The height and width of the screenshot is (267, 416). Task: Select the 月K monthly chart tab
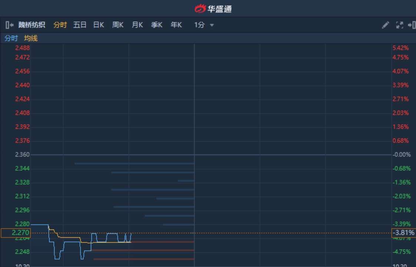tap(137, 25)
